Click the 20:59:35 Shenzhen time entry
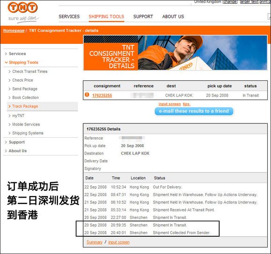271x254 pixels. point(118,225)
